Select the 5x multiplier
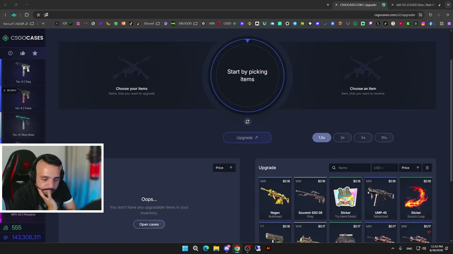The height and width of the screenshot is (254, 453). point(363,138)
